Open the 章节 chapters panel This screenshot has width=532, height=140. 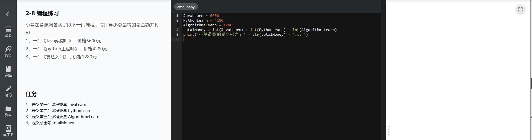(x=8, y=31)
